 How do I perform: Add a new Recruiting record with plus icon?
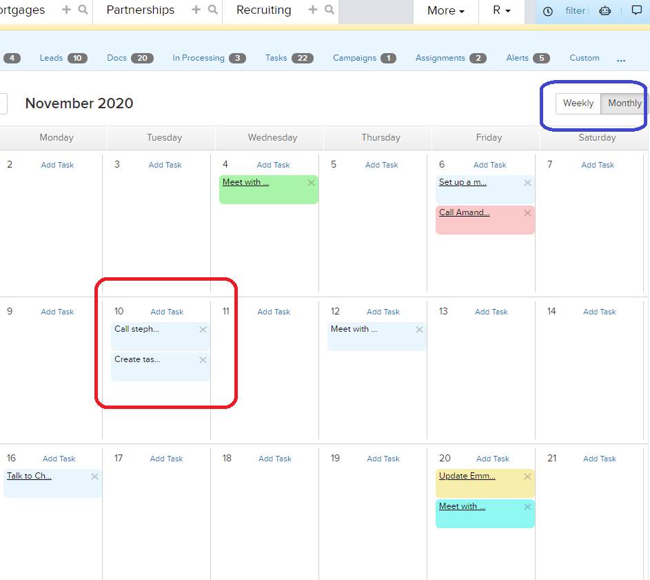[x=313, y=10]
